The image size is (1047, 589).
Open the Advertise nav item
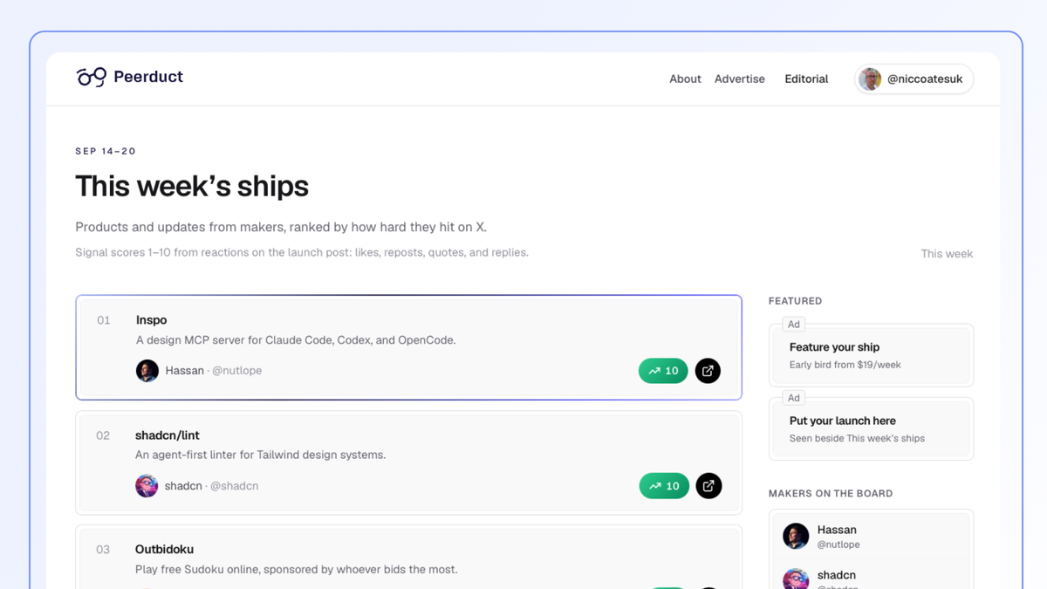point(740,79)
